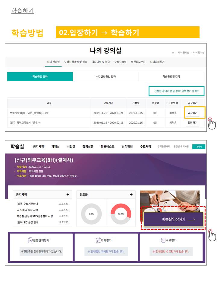Click the 학습실입장하기 button
This screenshot has height=290, width=217.
[174, 219]
